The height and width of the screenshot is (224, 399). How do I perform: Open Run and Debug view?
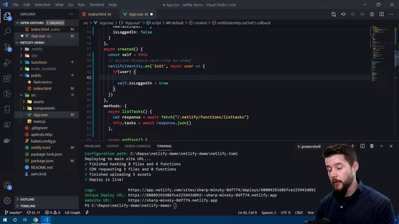pos(7,62)
